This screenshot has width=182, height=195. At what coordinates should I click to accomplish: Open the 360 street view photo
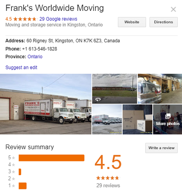pos(114,88)
